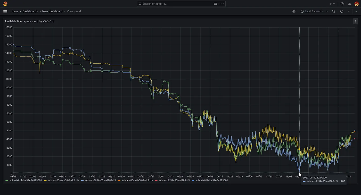Screen dimensions: 361x195
Task: Refresh the dashboard
Action: pyautogui.click(x=342, y=11)
